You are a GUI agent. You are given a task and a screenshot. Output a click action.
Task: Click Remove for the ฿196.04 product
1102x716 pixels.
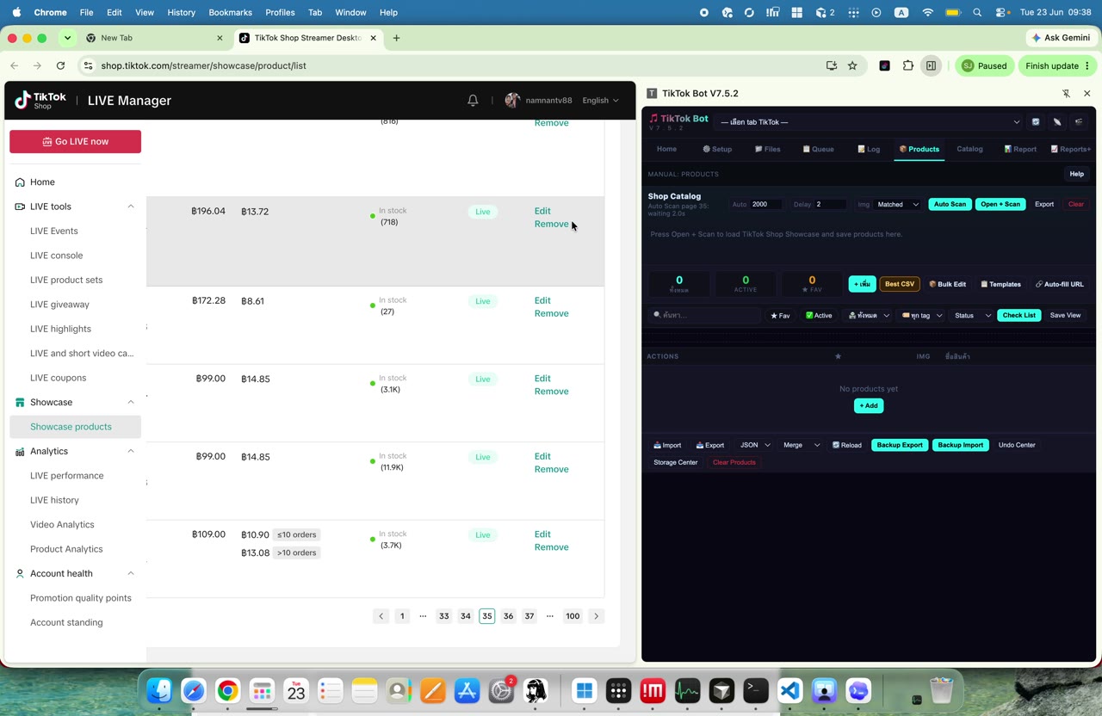[551, 224]
